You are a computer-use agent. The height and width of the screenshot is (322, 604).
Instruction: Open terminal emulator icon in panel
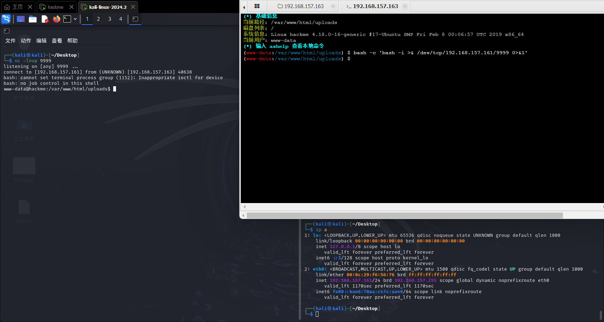(67, 19)
